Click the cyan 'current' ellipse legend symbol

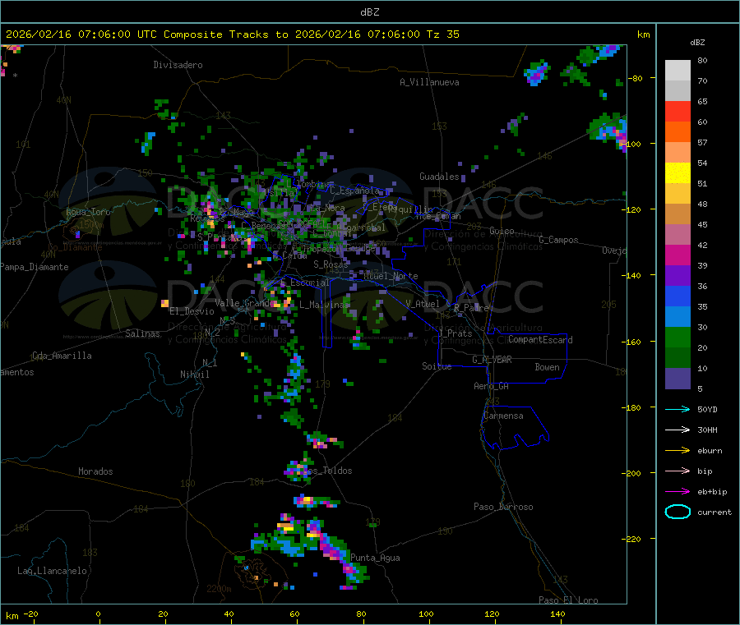(678, 512)
